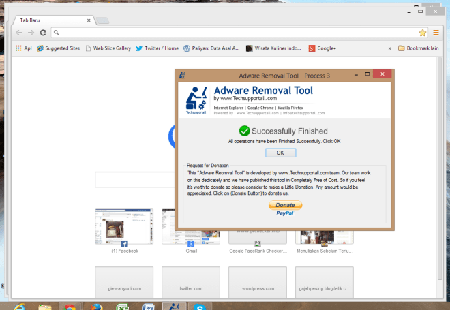Screen dimensions: 450x310
Task: Open a new tab in Chrome
Action: [102, 20]
